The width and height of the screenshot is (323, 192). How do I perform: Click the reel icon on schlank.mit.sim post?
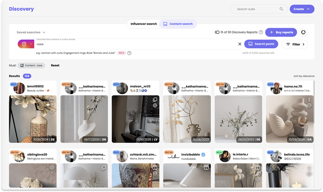(155, 168)
